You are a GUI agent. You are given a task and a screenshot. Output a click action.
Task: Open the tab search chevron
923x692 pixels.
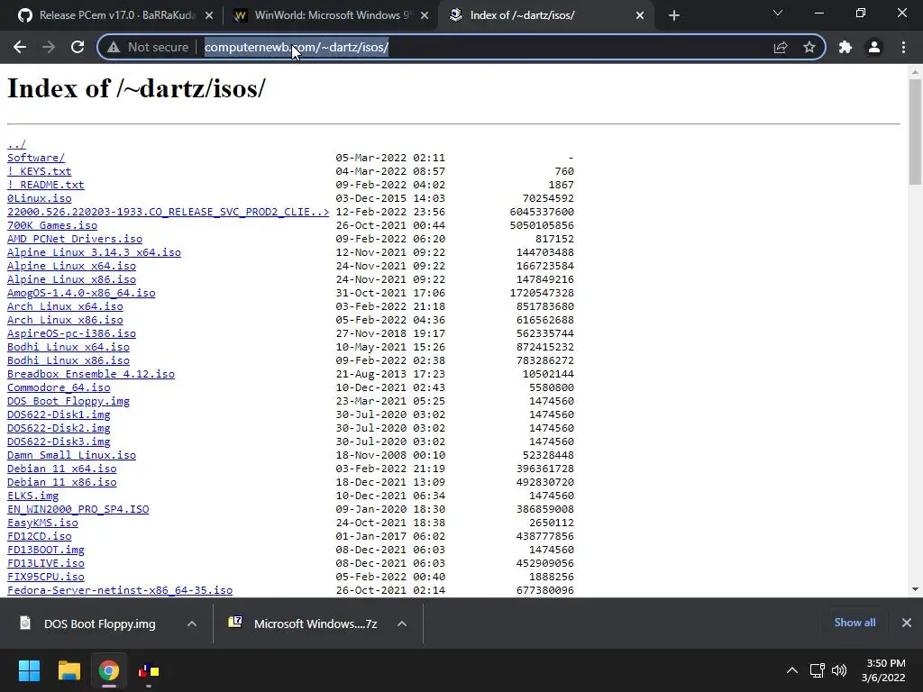[x=778, y=13]
